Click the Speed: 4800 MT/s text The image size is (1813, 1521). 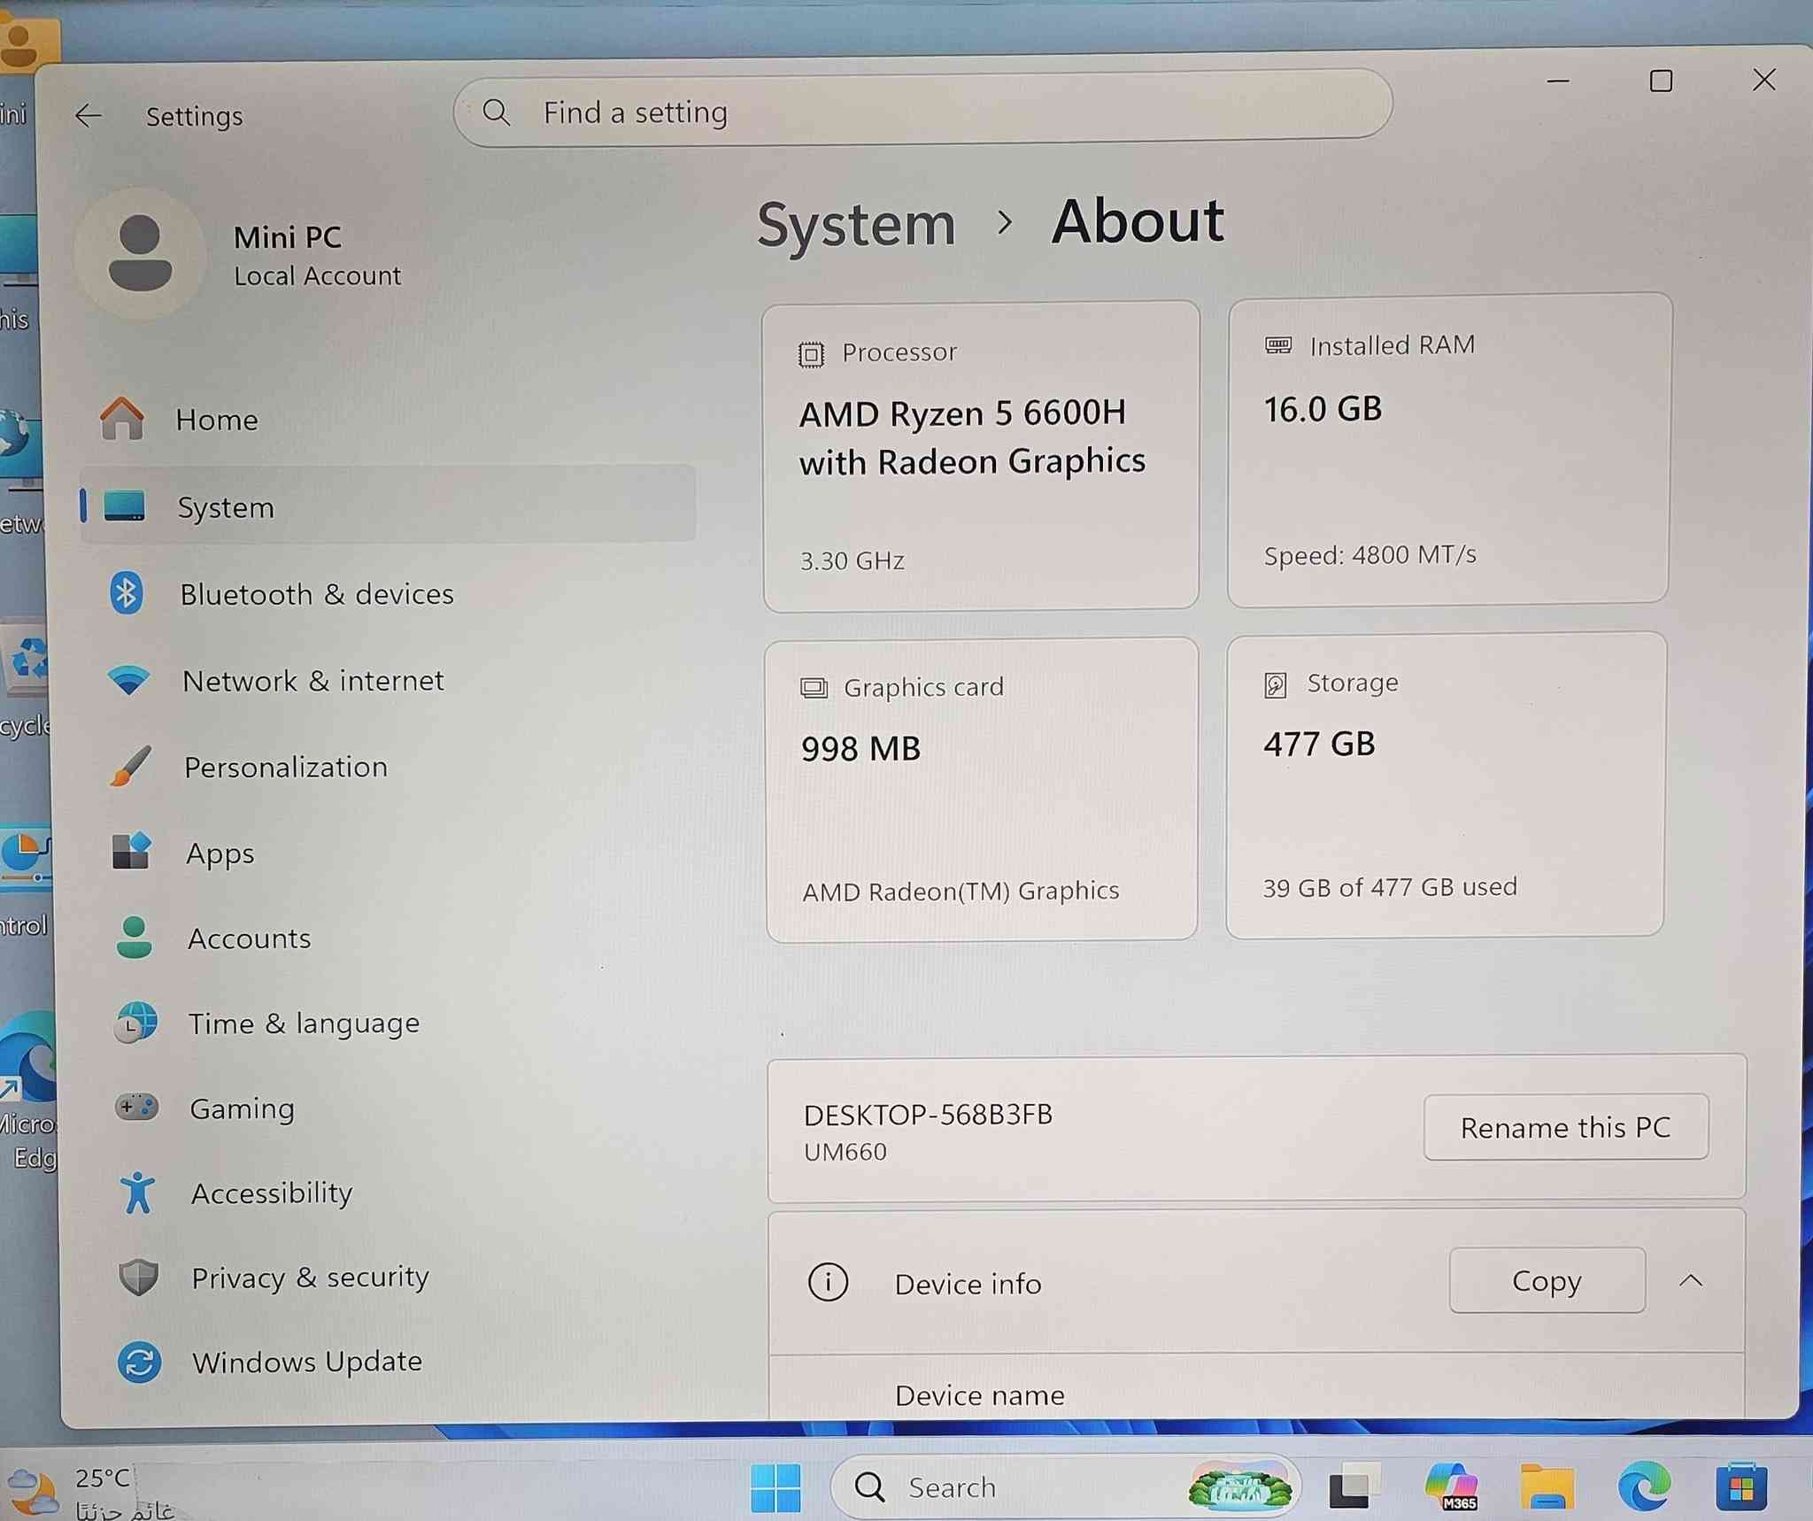(x=1369, y=555)
